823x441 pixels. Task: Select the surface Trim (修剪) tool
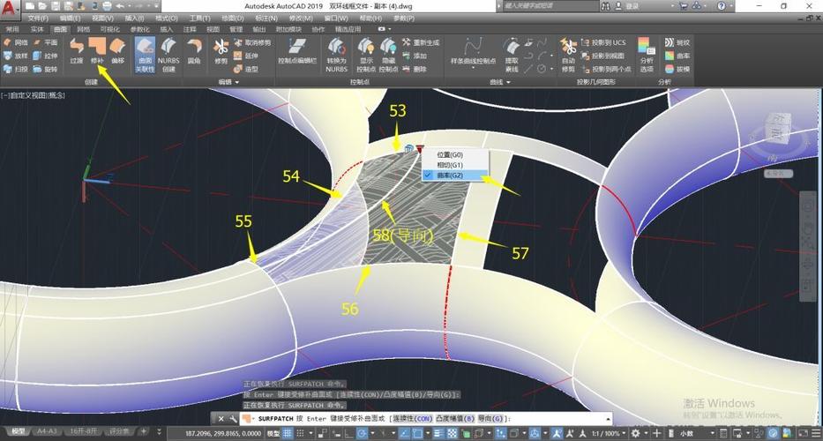(x=221, y=51)
